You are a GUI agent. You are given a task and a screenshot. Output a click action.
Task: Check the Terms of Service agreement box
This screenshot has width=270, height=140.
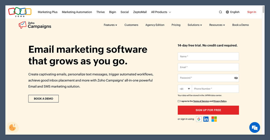click(x=179, y=101)
